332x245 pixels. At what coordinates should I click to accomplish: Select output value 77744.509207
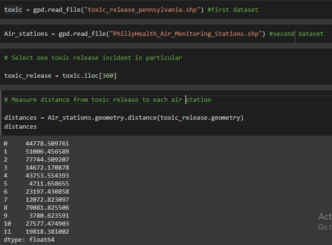(x=47, y=160)
